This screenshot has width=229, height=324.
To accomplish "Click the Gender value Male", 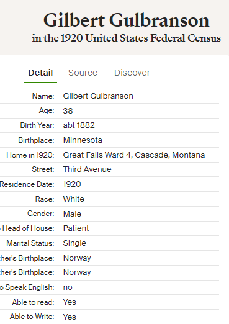I will click(x=72, y=214).
